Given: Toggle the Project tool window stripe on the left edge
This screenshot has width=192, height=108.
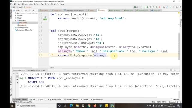Looking at the screenshot, I should (x=11, y=14).
